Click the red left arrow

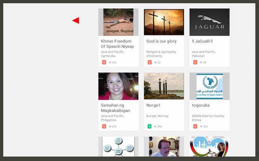[76, 21]
